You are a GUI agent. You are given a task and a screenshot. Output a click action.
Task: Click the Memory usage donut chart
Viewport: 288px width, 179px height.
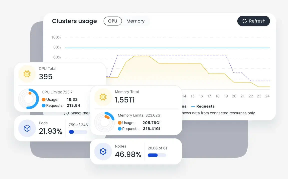(x=105, y=122)
